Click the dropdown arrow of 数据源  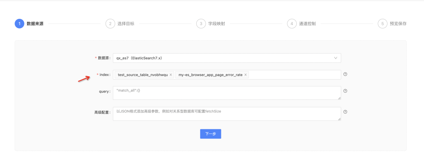tap(336, 58)
